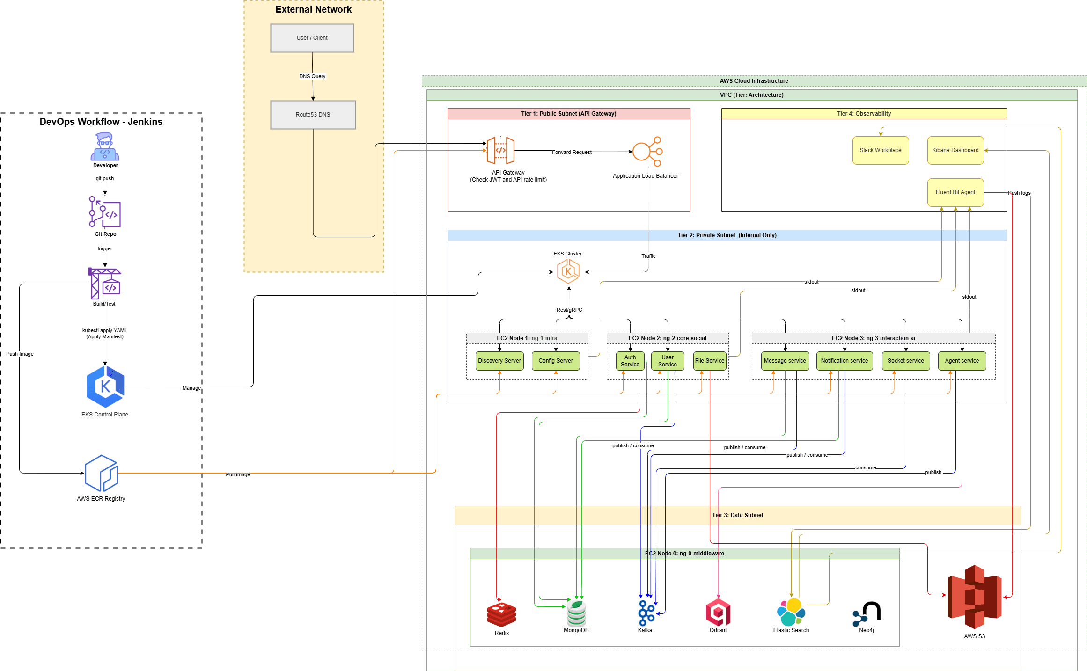Image resolution: width=1087 pixels, height=671 pixels.
Task: Click the Manage edge label
Action: tap(191, 388)
